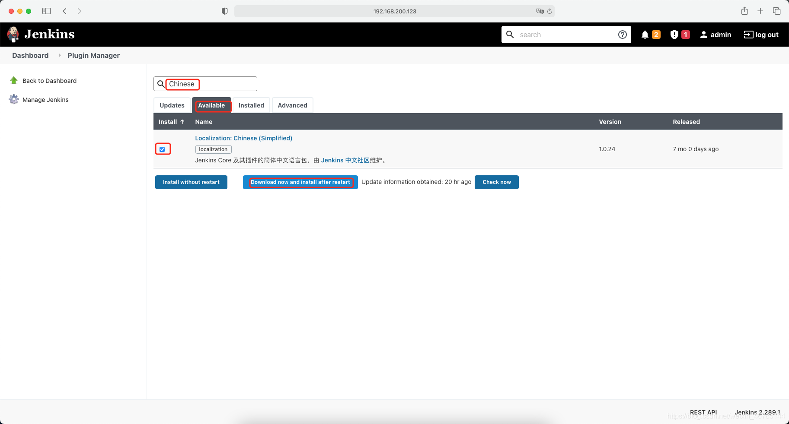The width and height of the screenshot is (789, 424).
Task: Go back with the browser back arrow
Action: click(64, 11)
